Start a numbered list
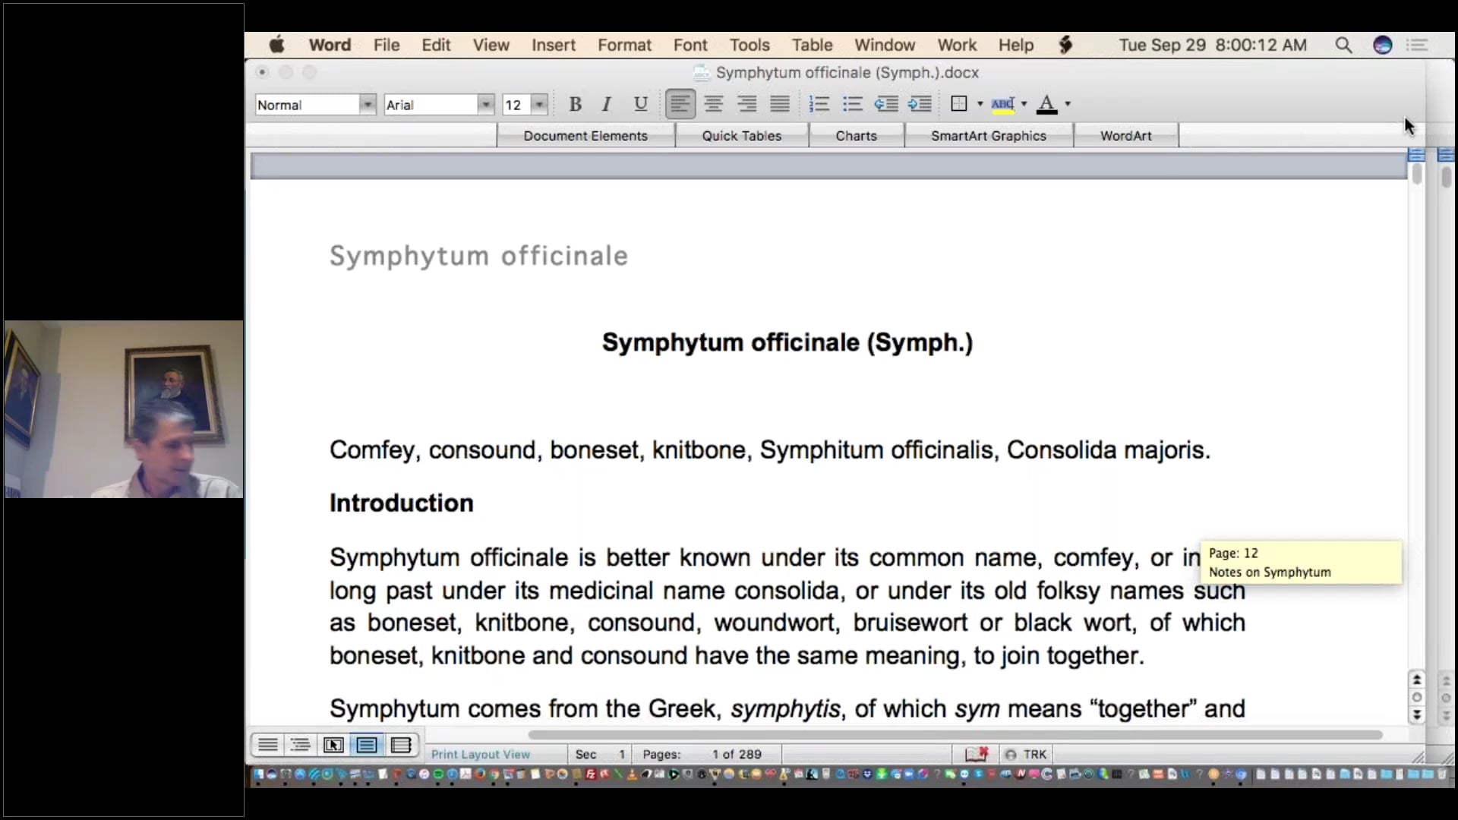Screen dimensions: 1458x820 [x=819, y=104]
